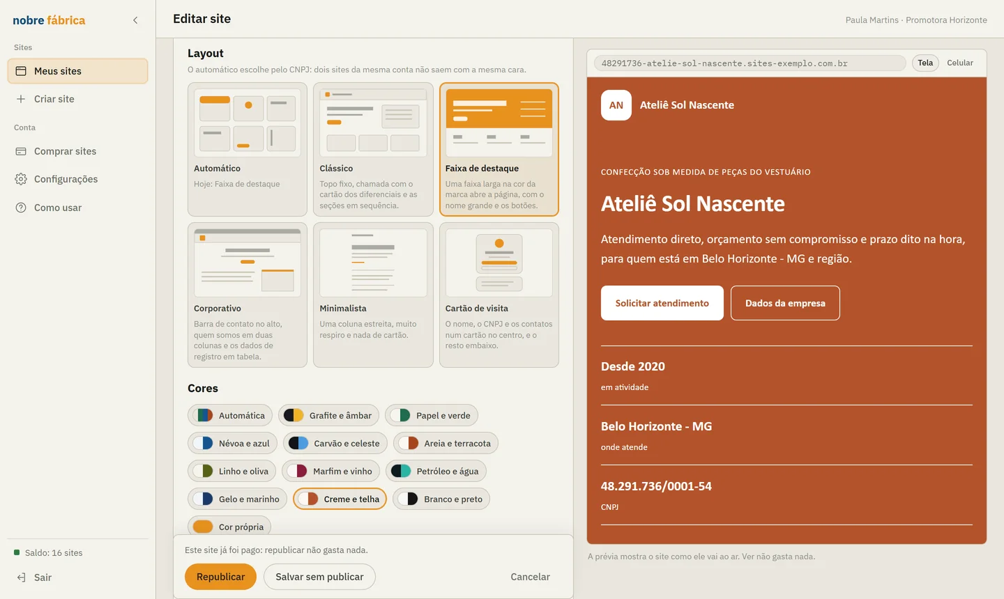Choose the Grafite e âmbar palette
Image resolution: width=1004 pixels, height=599 pixels.
328,416
